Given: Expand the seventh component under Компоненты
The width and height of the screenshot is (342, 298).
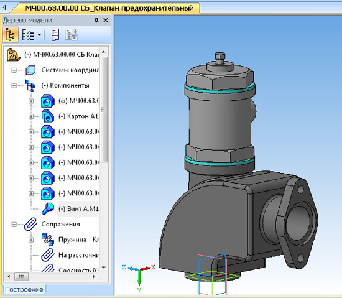Looking at the screenshot, I should click(x=31, y=193).
